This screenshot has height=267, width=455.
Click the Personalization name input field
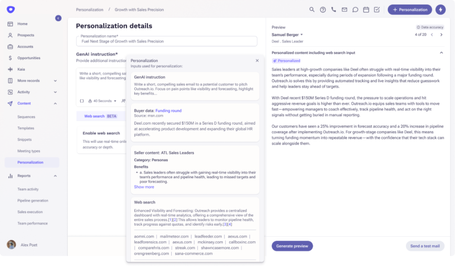pyautogui.click(x=167, y=41)
